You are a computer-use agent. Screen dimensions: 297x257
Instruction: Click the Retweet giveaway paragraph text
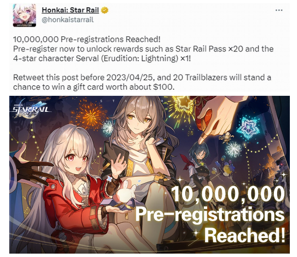tap(142, 82)
